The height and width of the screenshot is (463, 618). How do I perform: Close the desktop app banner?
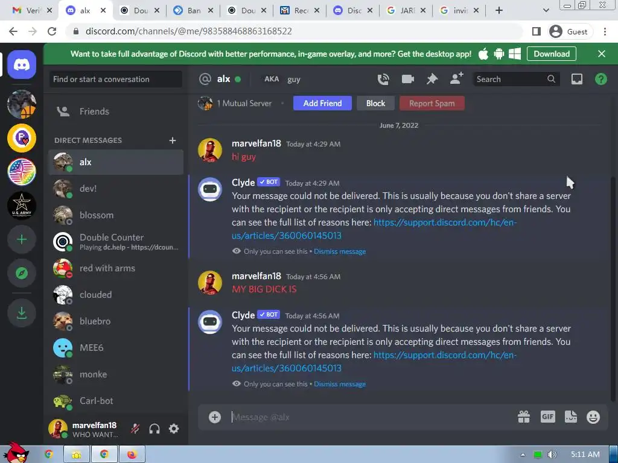click(x=602, y=54)
